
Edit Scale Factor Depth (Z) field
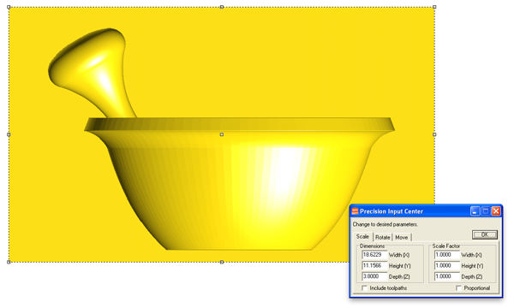(x=447, y=276)
